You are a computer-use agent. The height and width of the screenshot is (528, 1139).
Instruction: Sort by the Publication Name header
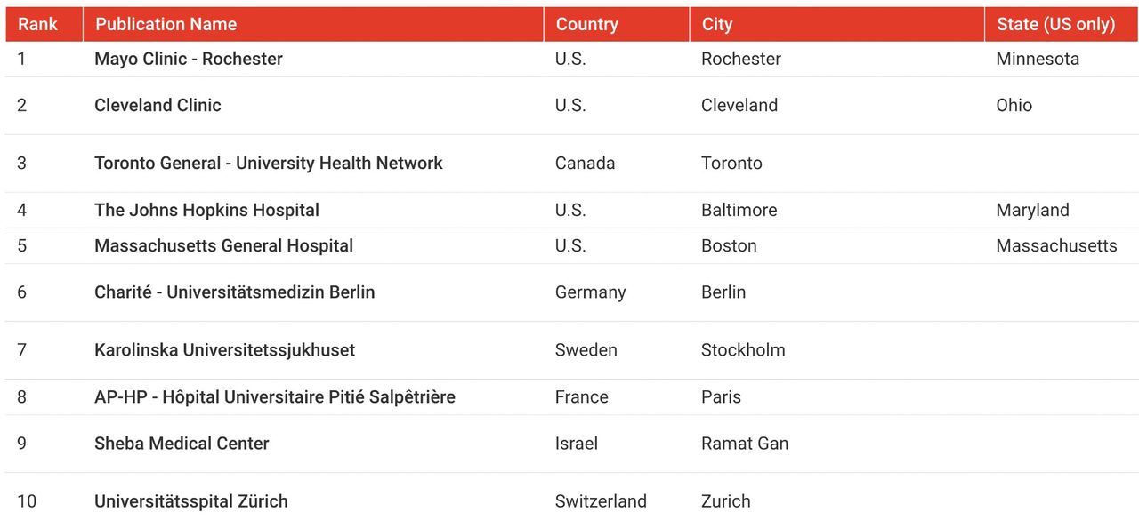coord(166,24)
